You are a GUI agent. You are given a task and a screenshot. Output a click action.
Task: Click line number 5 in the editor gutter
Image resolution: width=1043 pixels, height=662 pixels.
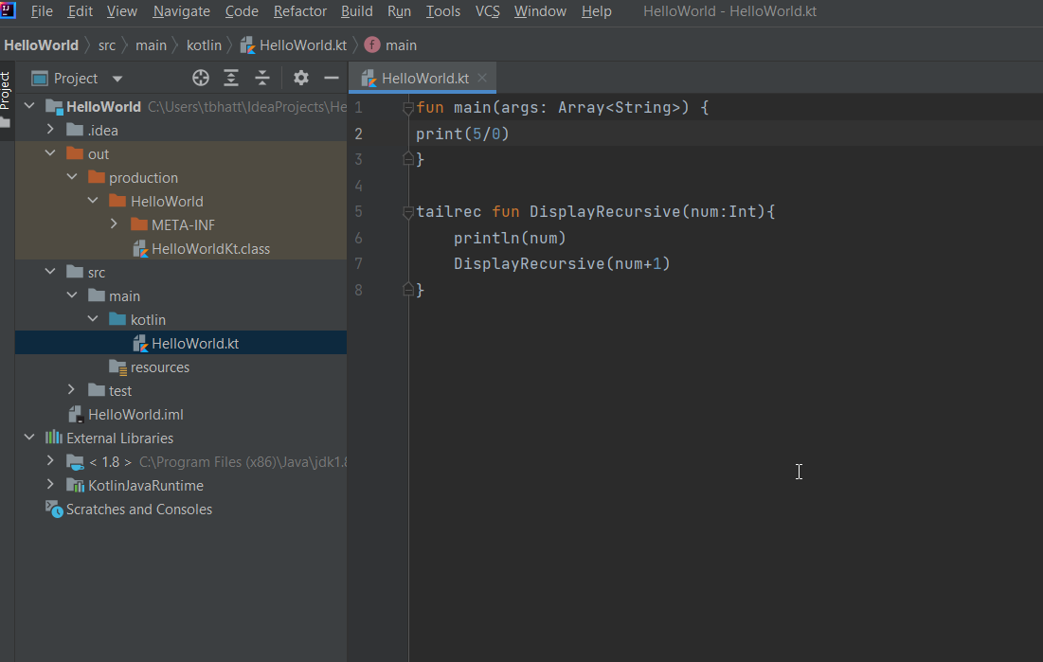point(358,210)
